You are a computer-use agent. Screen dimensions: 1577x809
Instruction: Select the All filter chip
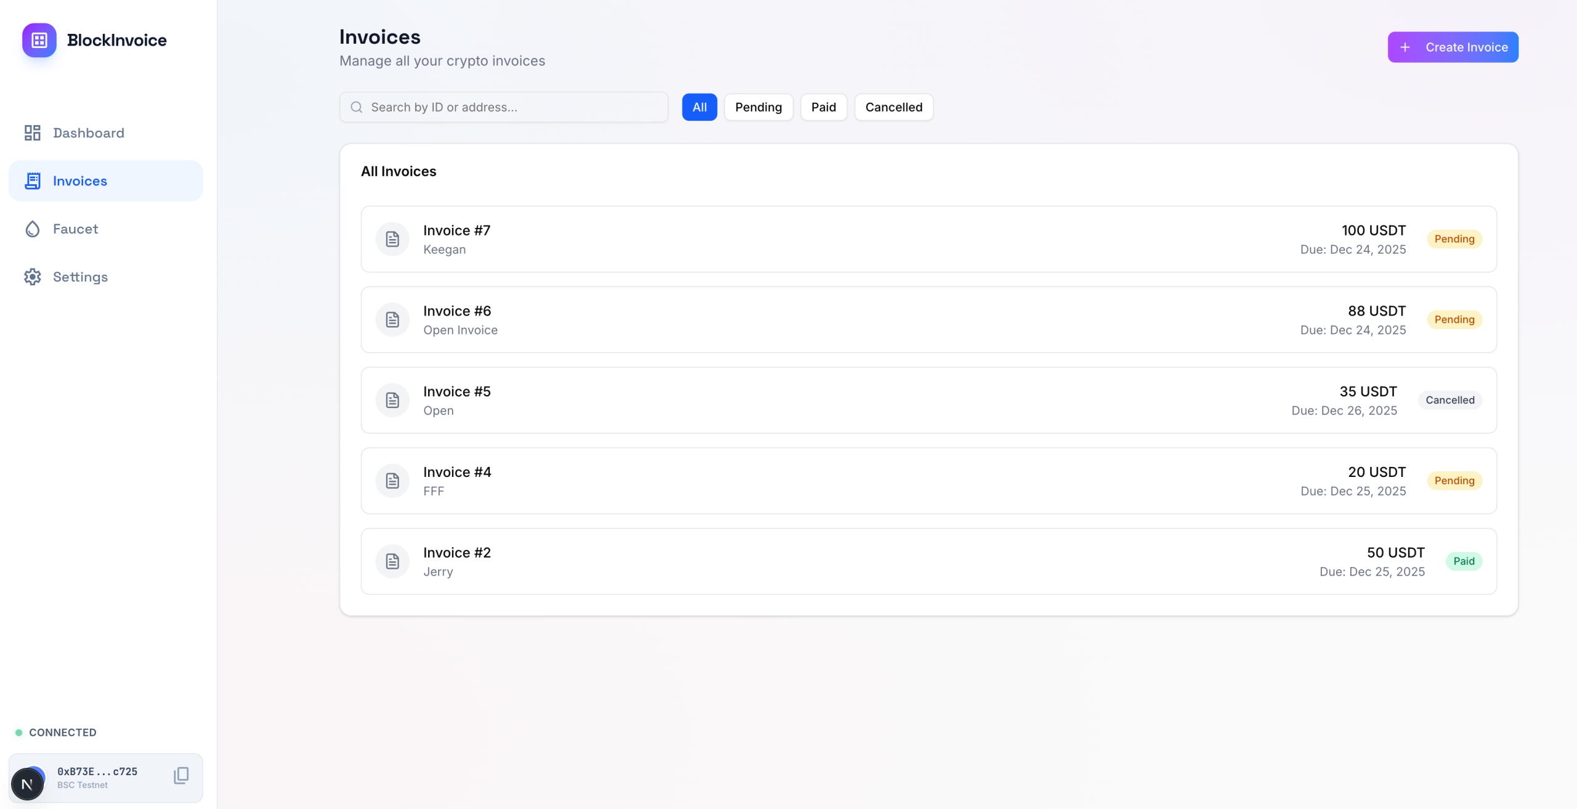click(x=699, y=107)
